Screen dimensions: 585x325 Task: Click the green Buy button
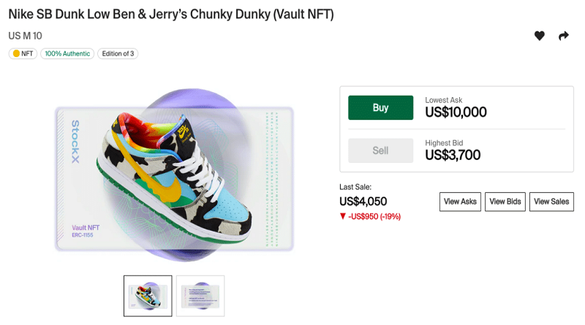(380, 107)
